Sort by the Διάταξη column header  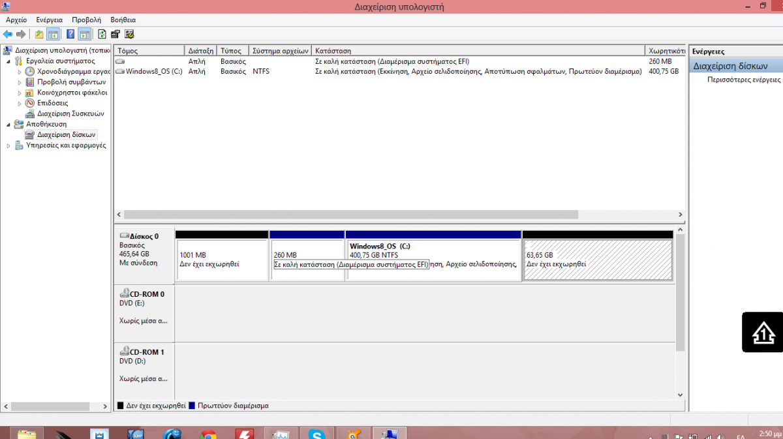point(201,50)
